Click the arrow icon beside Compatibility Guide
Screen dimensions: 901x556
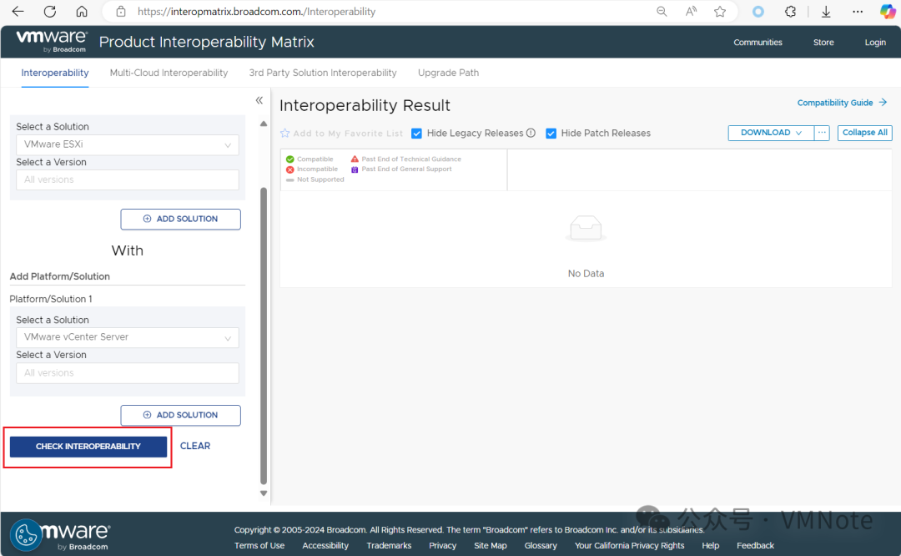(x=883, y=103)
